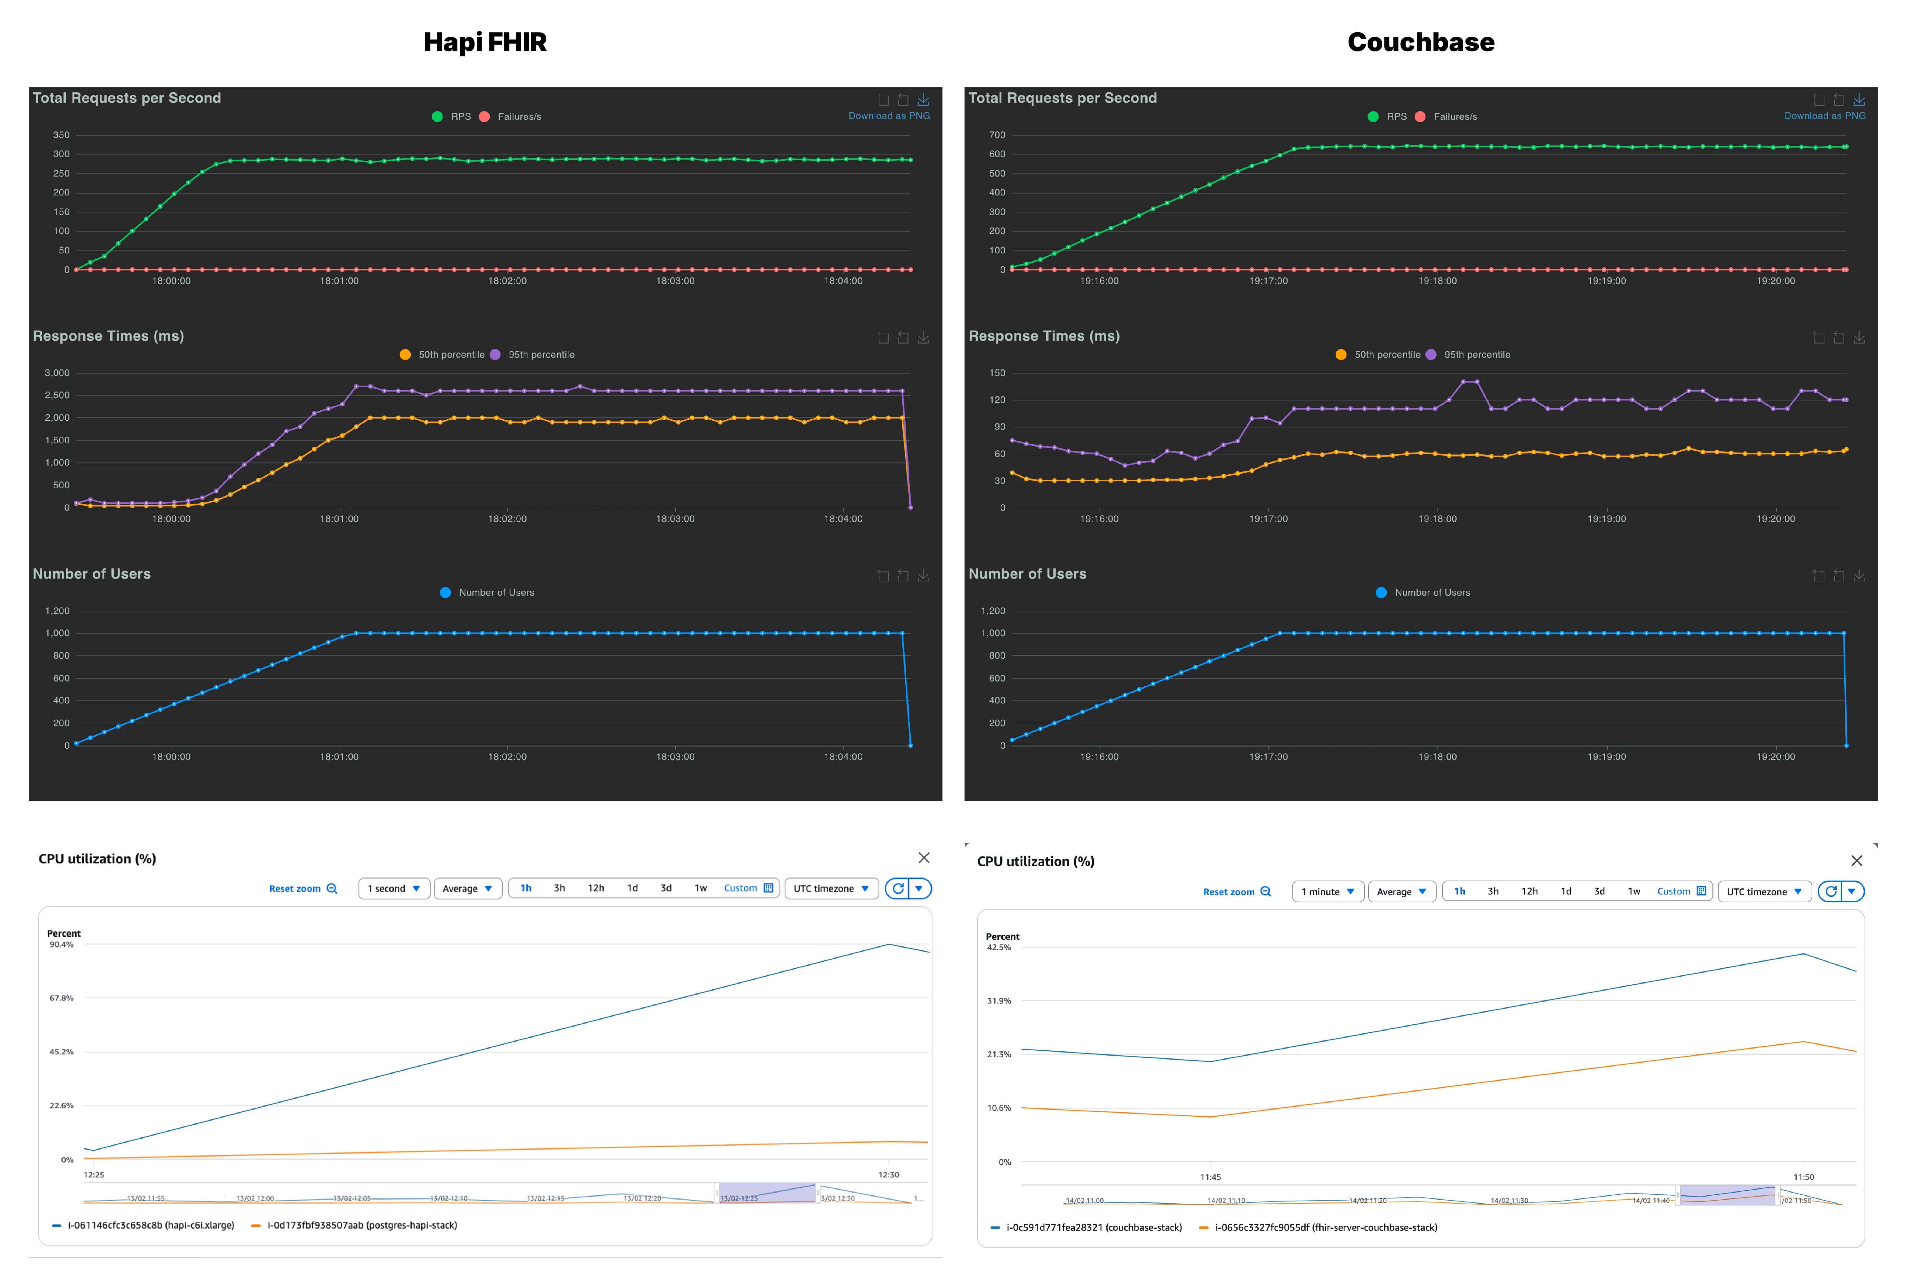Click download icon on Hapi Number of Users chart

(x=923, y=576)
